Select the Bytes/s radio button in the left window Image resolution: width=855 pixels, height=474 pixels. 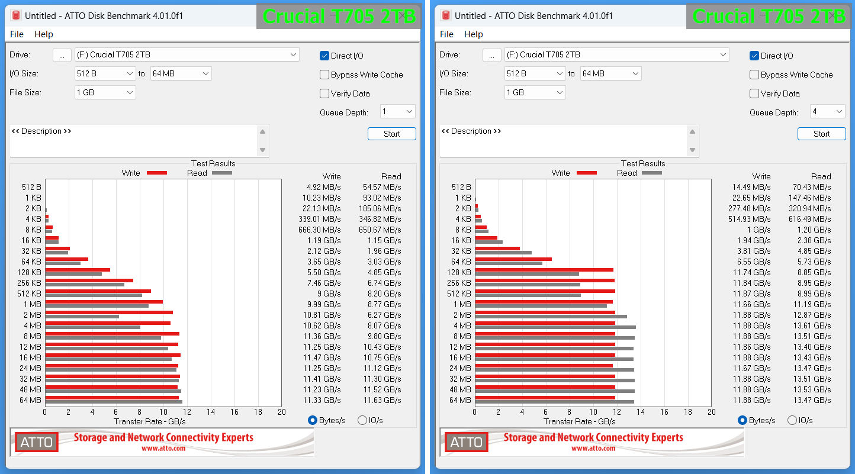tap(313, 420)
